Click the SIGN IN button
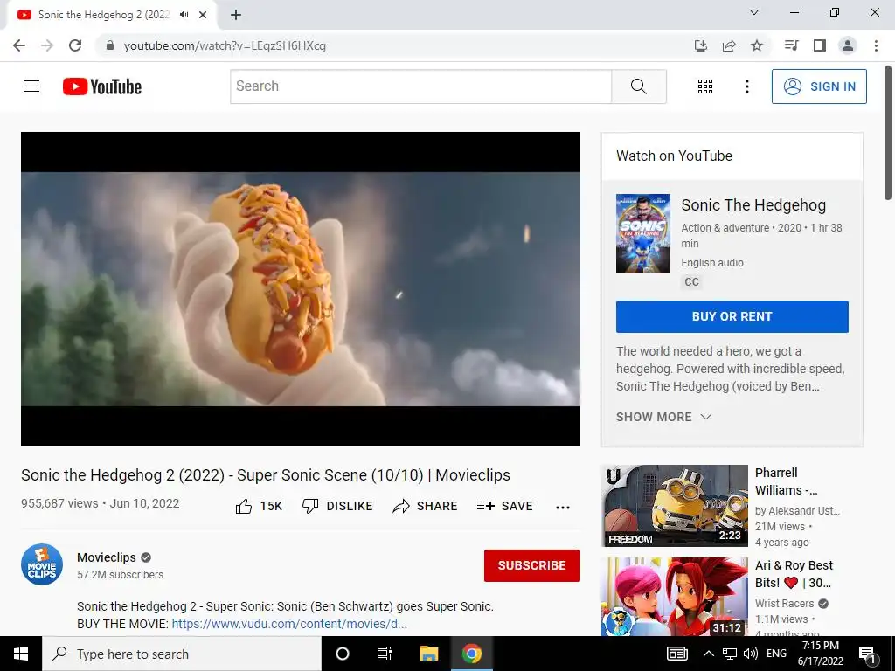This screenshot has width=895, height=671. coord(819,86)
